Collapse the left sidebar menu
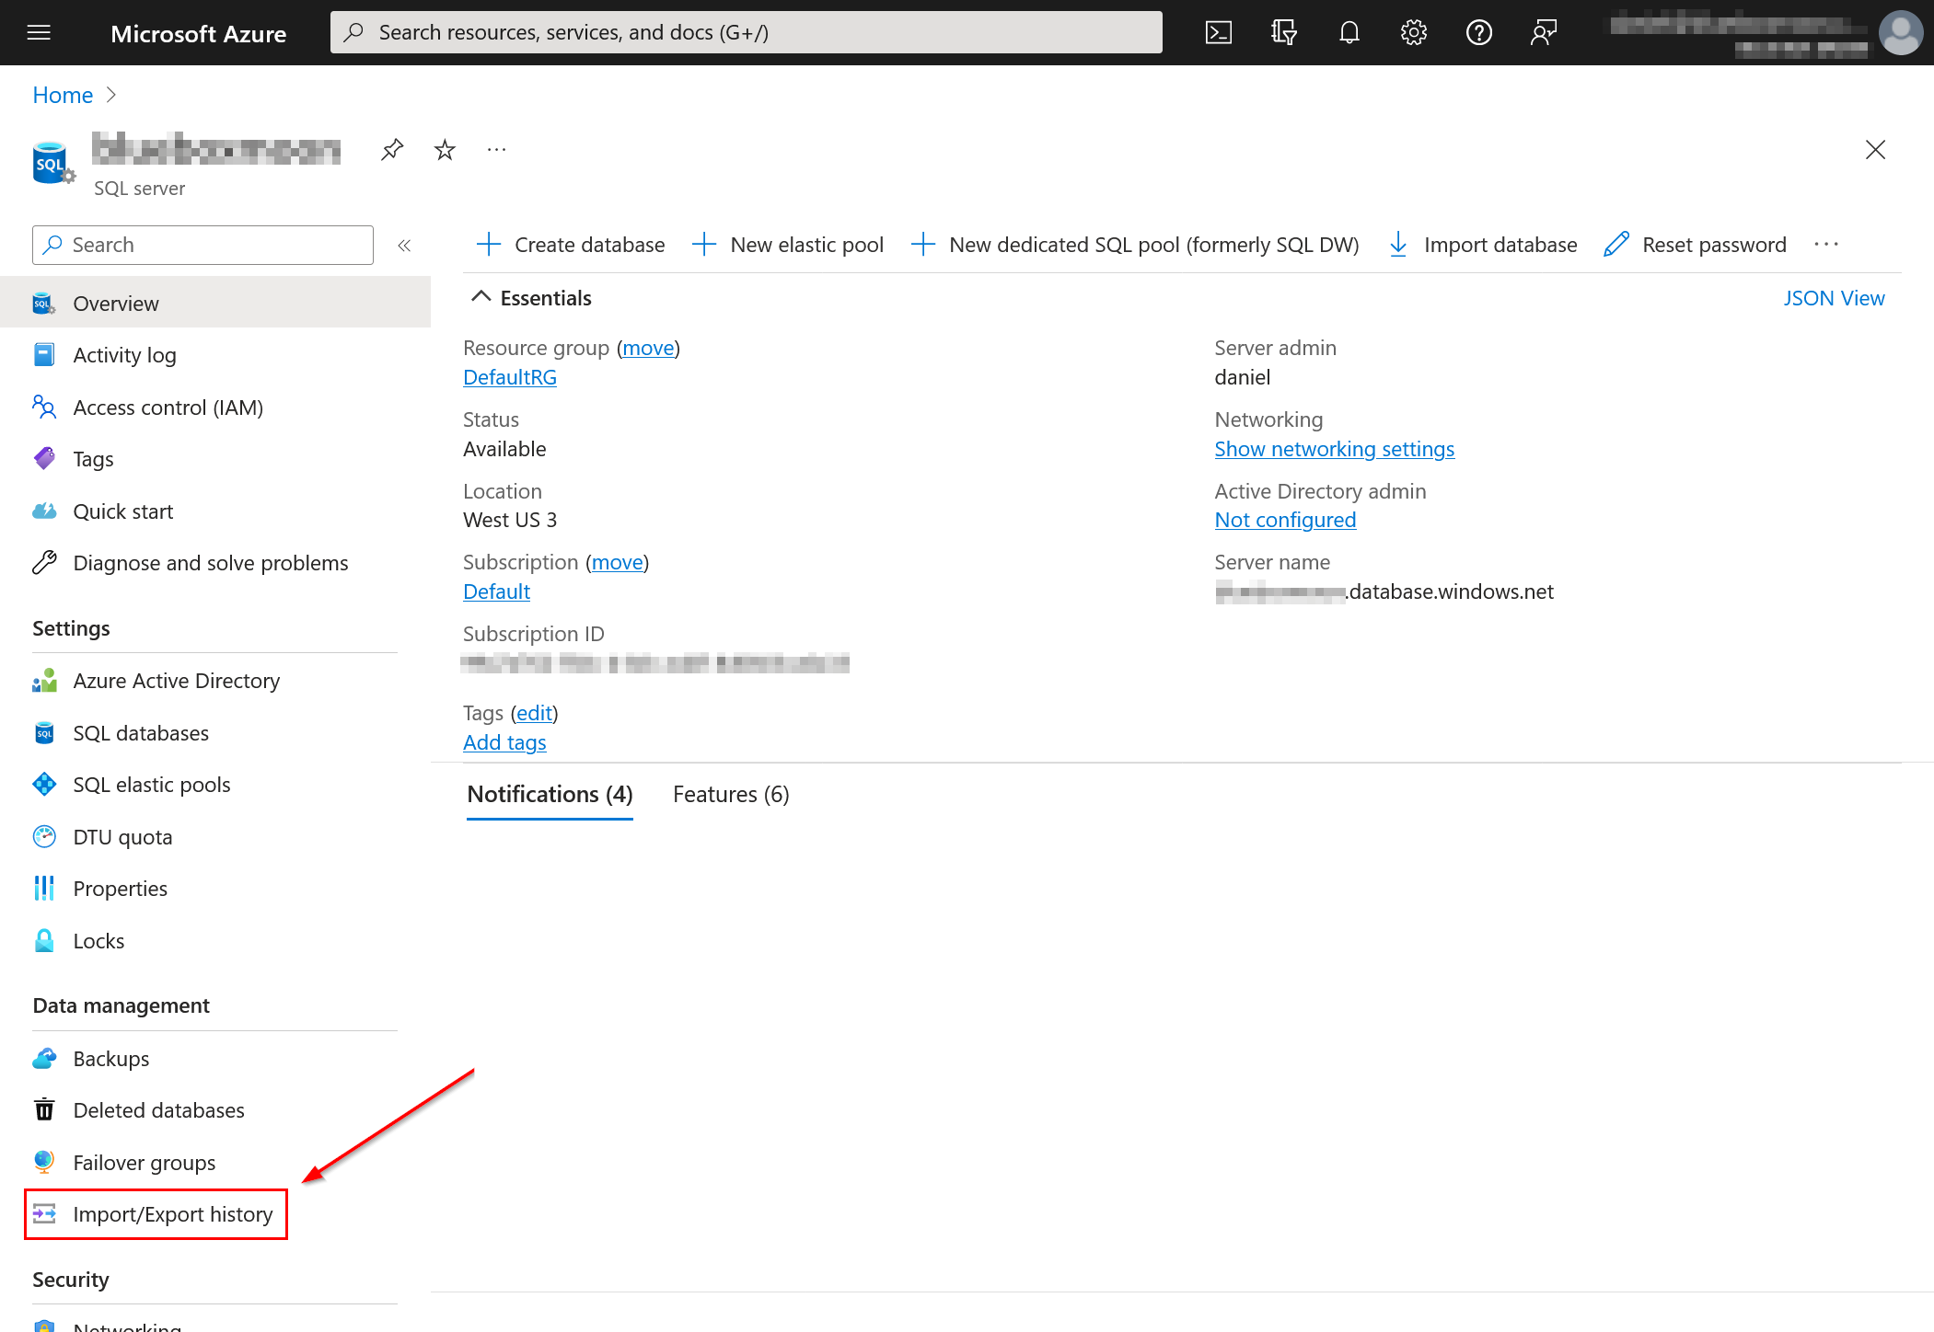 coord(404,245)
